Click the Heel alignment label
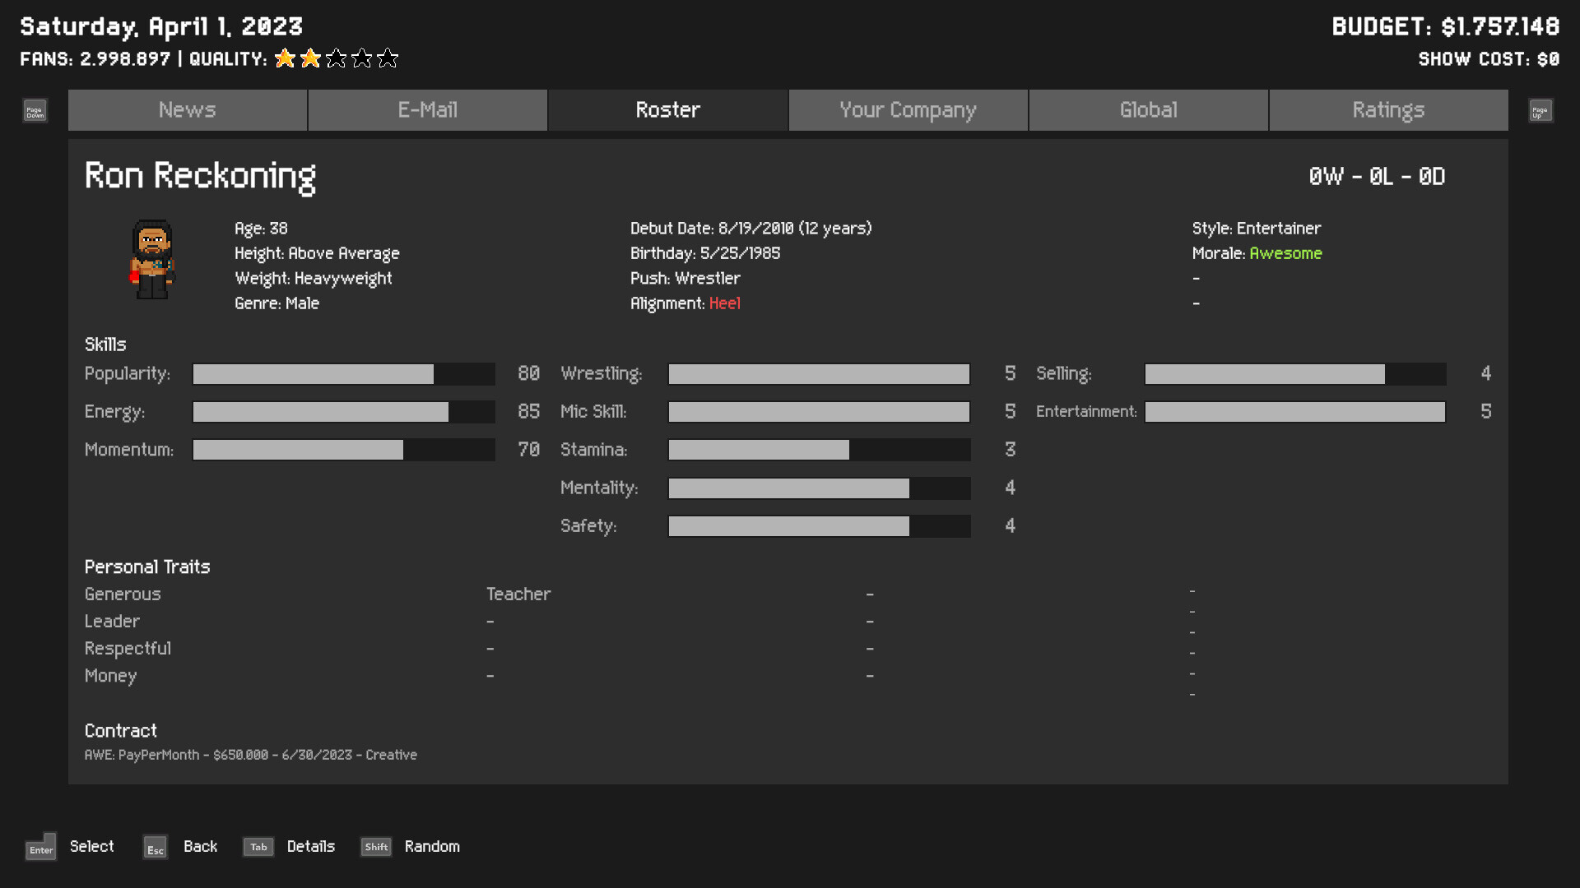1580x888 pixels. (x=725, y=303)
